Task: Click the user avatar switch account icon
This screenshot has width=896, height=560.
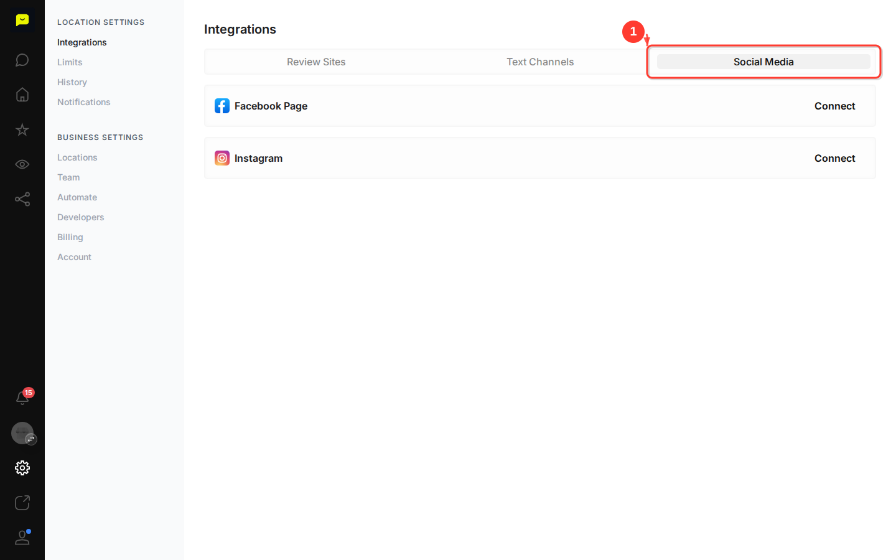Action: 24,434
